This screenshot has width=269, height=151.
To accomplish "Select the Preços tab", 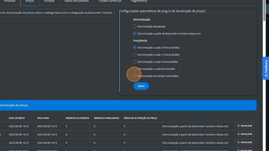I will point(30,1).
